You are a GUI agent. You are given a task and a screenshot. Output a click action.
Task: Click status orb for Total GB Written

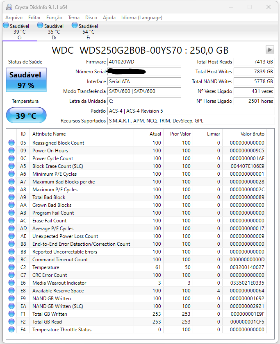tap(11, 314)
